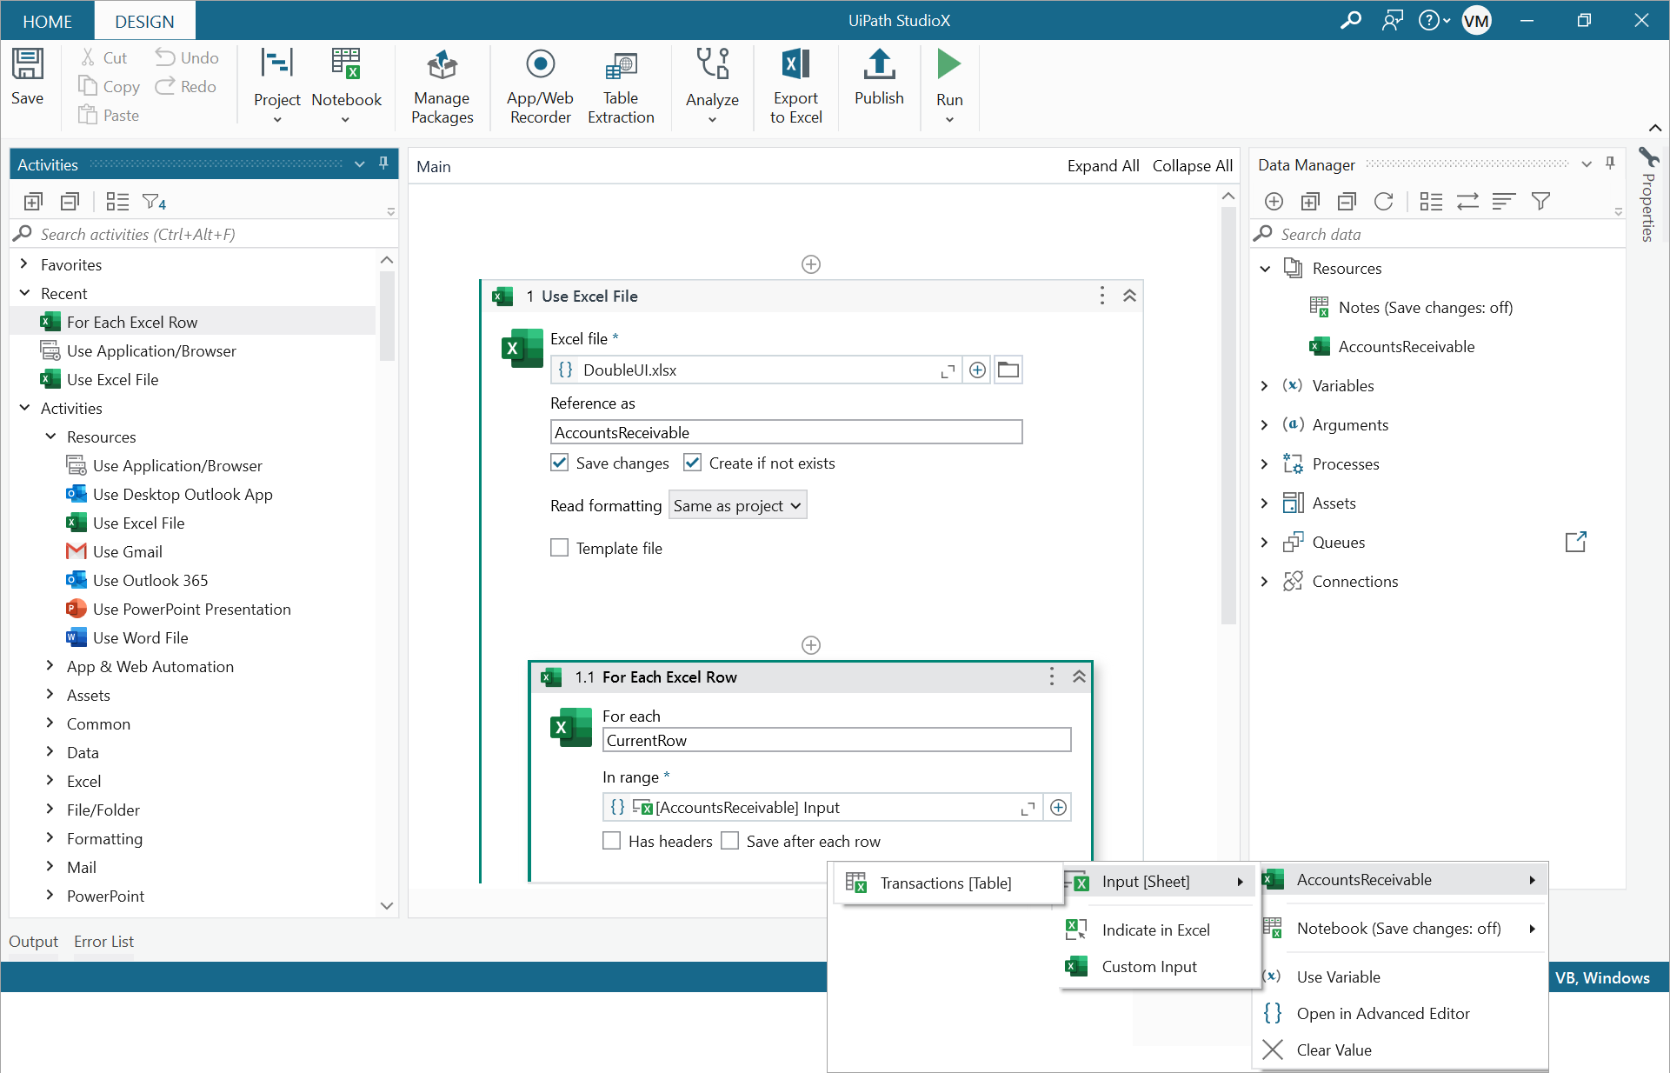Open the For Each Excel Row options menu
The height and width of the screenshot is (1073, 1670).
1052,677
